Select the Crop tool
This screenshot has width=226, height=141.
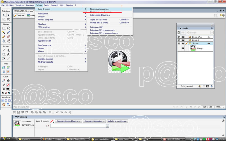pos(8,19)
